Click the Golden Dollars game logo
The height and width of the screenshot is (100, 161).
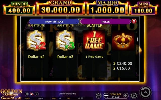coord(11,94)
